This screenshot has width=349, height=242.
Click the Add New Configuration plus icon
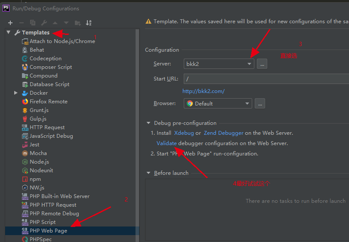pyautogui.click(x=10, y=23)
